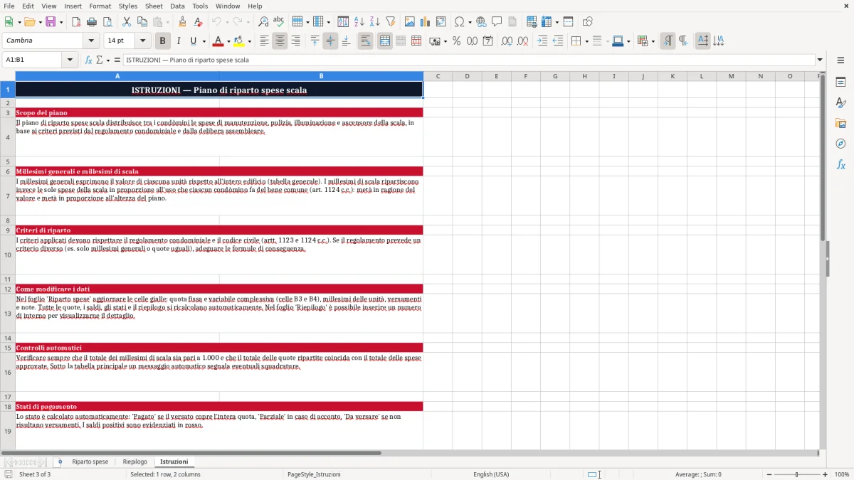Screen dimensions: 854x480
Task: Click the Copy icon
Action: tap(142, 22)
